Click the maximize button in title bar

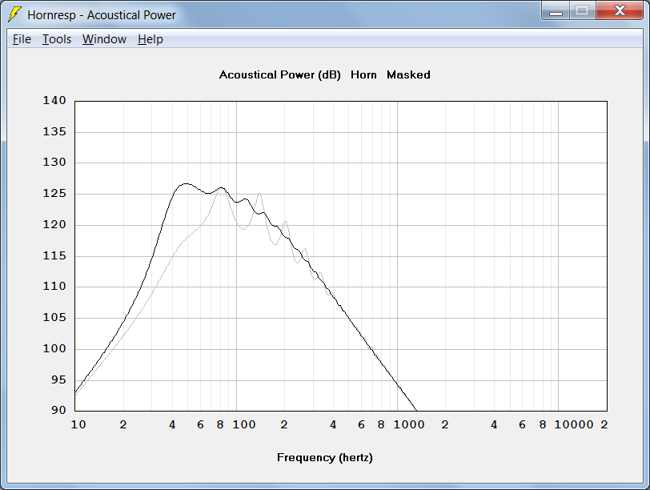pyautogui.click(x=583, y=10)
